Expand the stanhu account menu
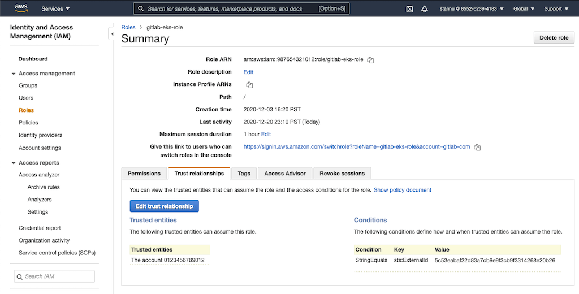Image resolution: width=579 pixels, height=294 pixels. click(472, 9)
